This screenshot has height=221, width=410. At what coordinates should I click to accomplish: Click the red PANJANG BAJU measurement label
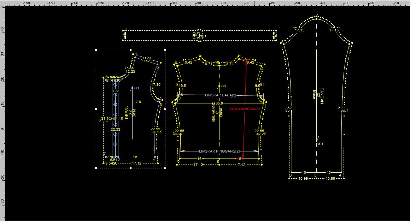pos(245,109)
